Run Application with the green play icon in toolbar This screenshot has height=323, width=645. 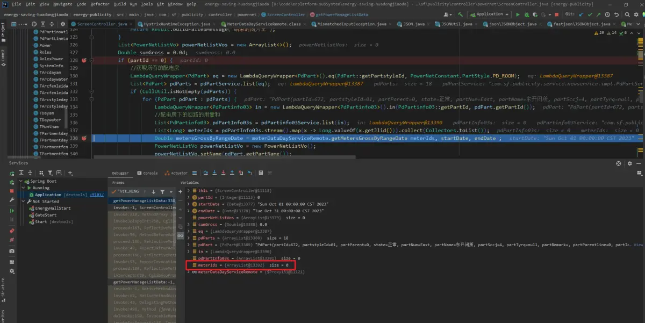pyautogui.click(x=518, y=15)
